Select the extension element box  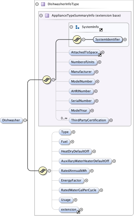coord(69,209)
